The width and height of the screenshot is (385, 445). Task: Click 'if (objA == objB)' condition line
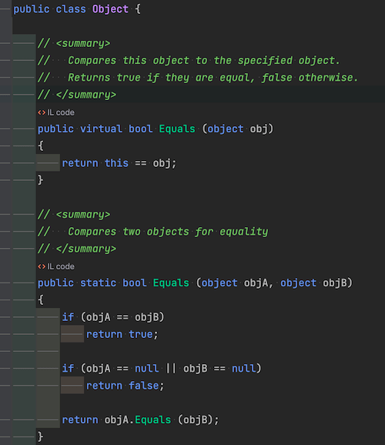113,317
